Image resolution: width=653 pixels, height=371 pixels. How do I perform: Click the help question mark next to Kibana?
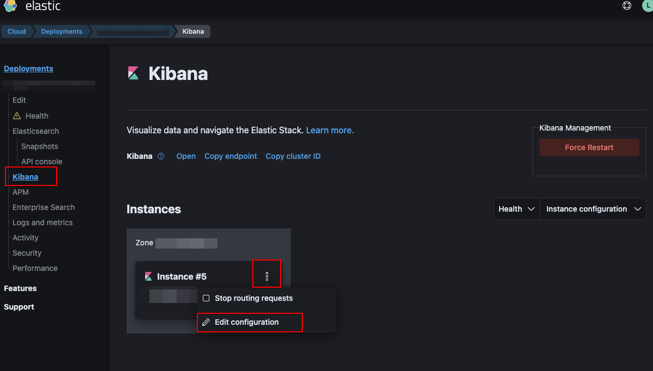(161, 156)
